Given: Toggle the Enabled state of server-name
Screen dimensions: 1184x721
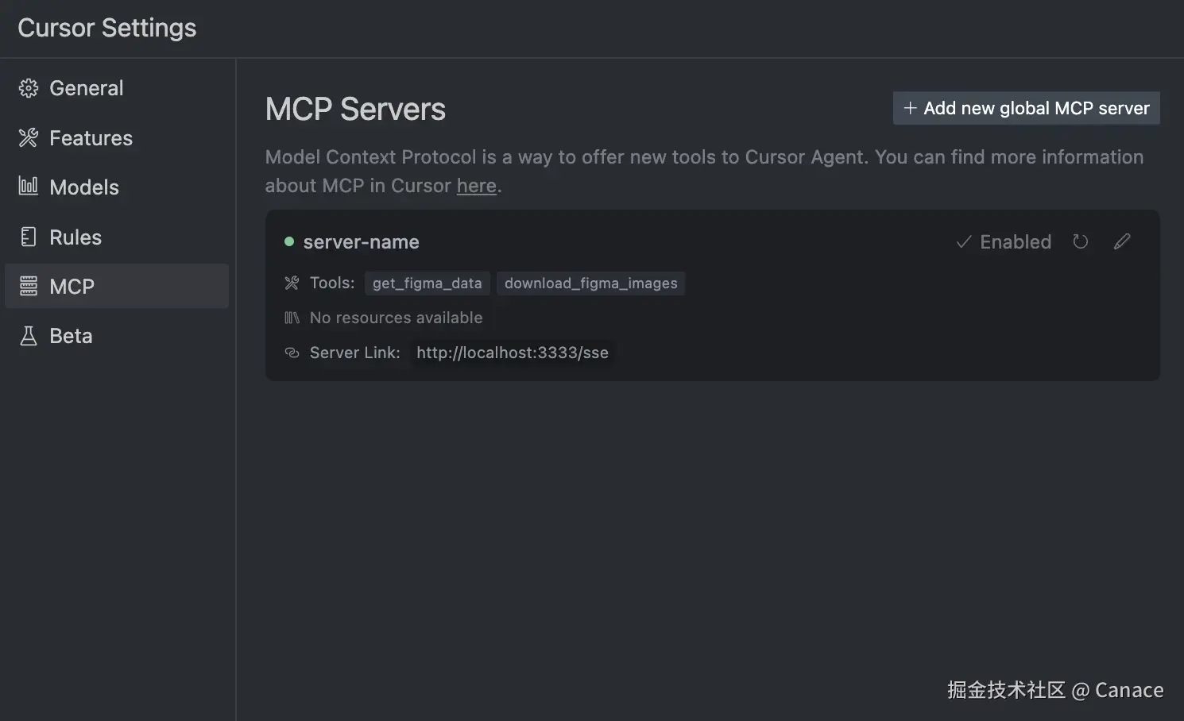Looking at the screenshot, I should [x=1004, y=241].
